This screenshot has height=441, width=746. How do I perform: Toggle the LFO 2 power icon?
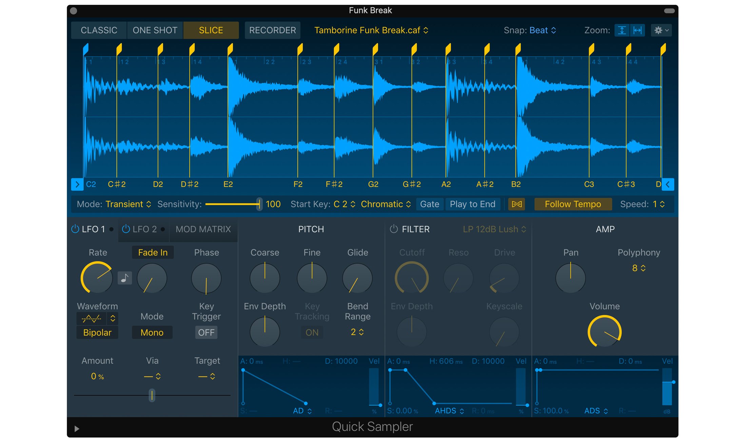click(x=126, y=229)
